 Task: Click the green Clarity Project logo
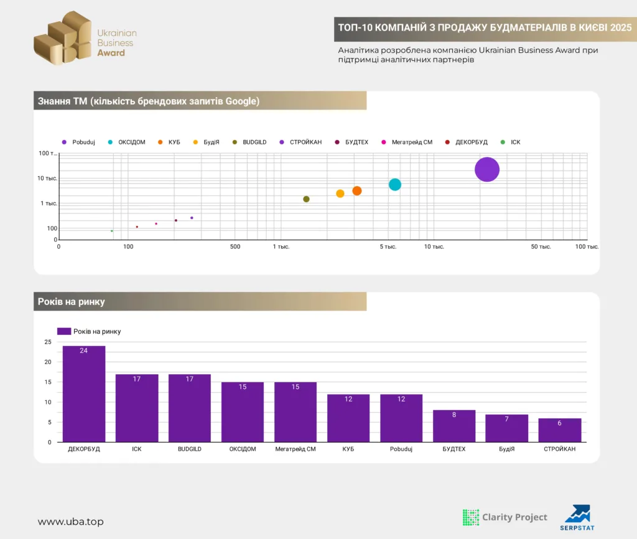pos(471,517)
